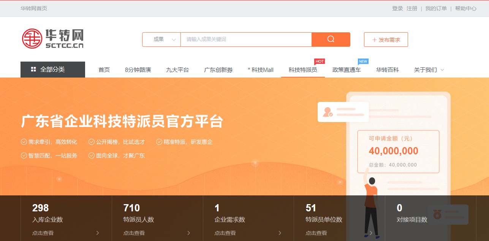Image resolution: width=489 pixels, height=241 pixels.
Task: Open 我的订单 link
Action: coord(436,8)
